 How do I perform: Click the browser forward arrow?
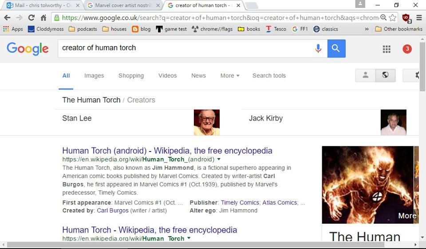click(19, 18)
